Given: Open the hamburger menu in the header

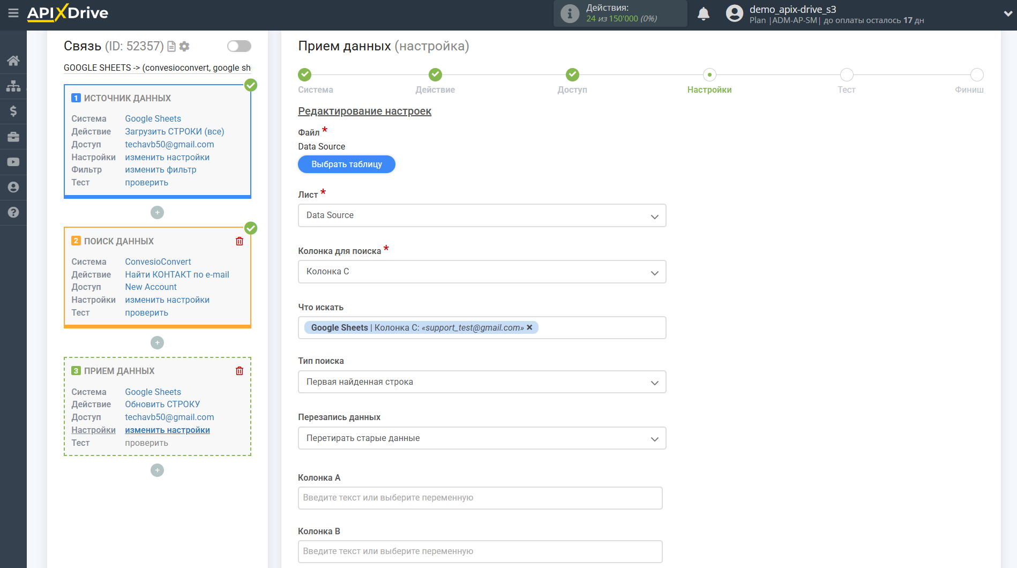Looking at the screenshot, I should click(13, 13).
